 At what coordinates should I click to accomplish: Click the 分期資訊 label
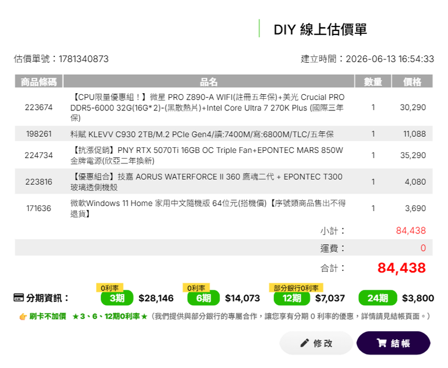coord(47,298)
